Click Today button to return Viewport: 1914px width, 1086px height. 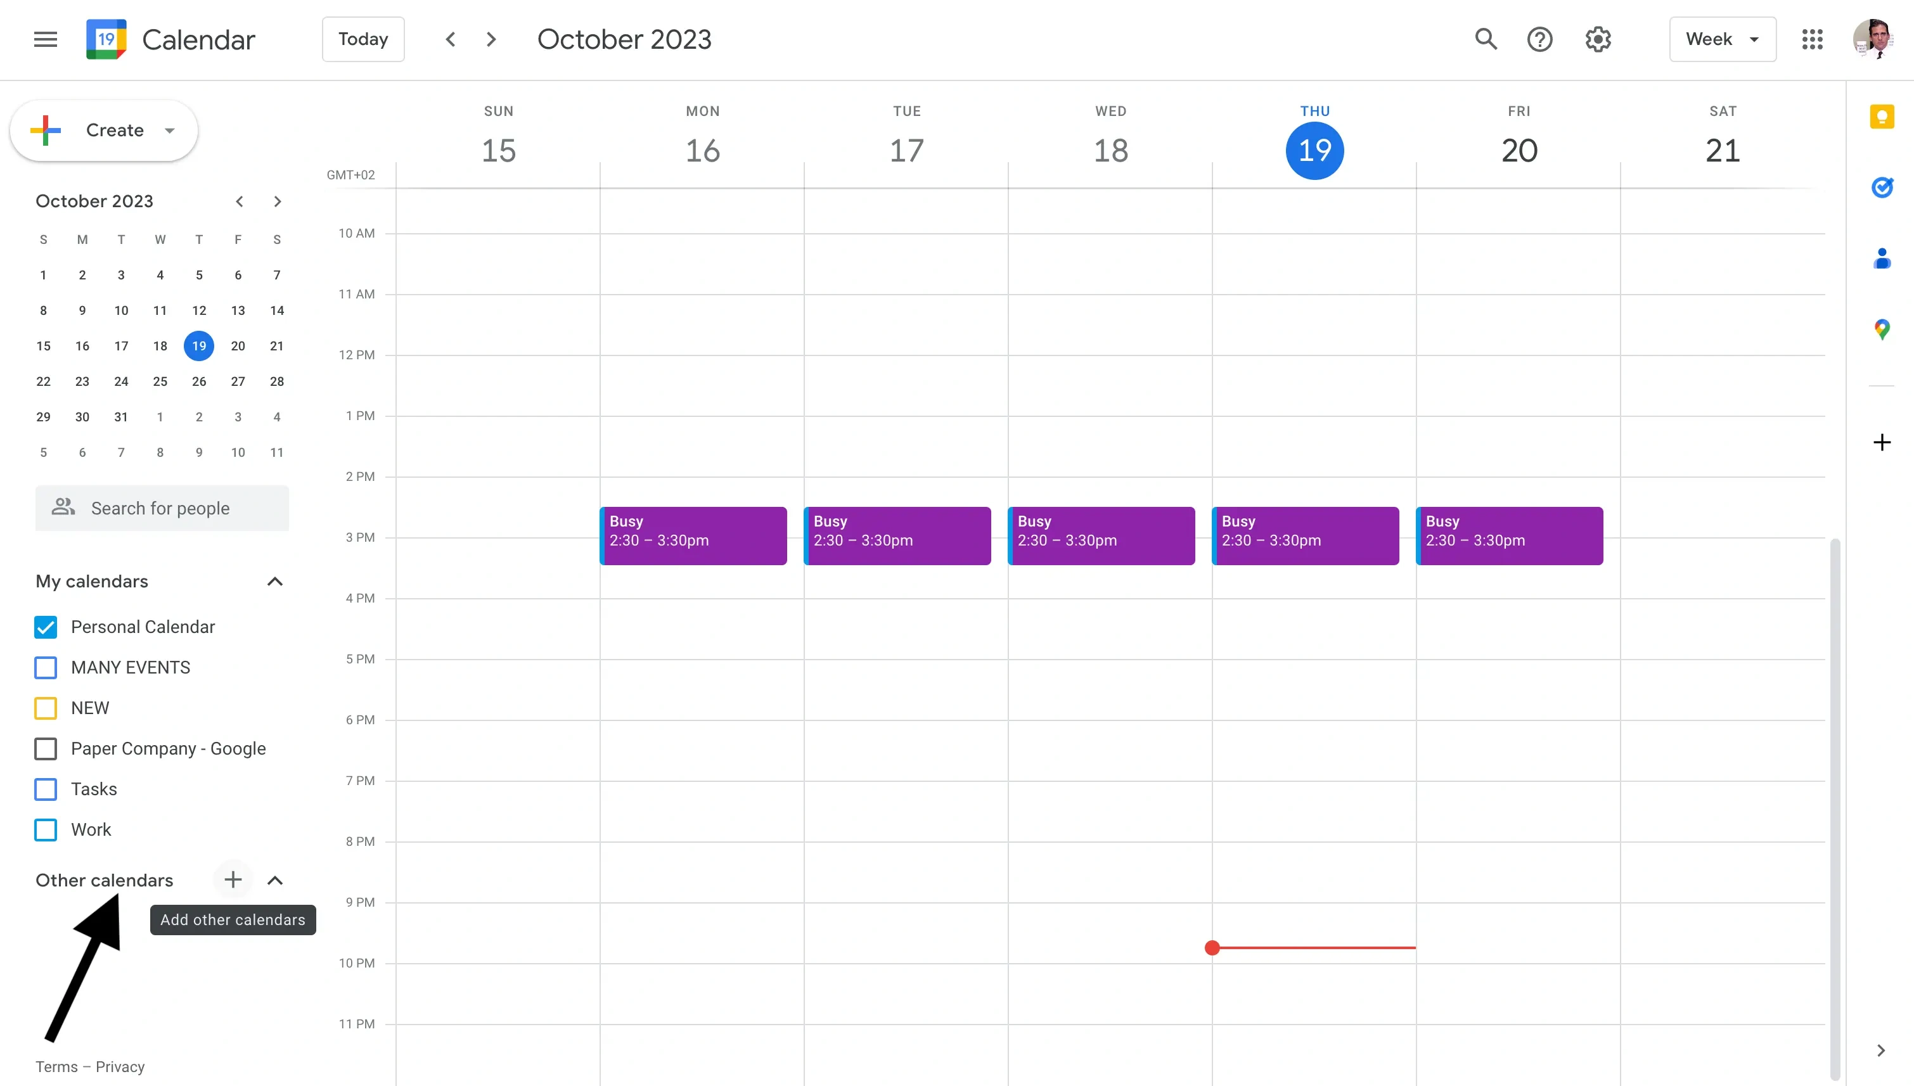[363, 39]
